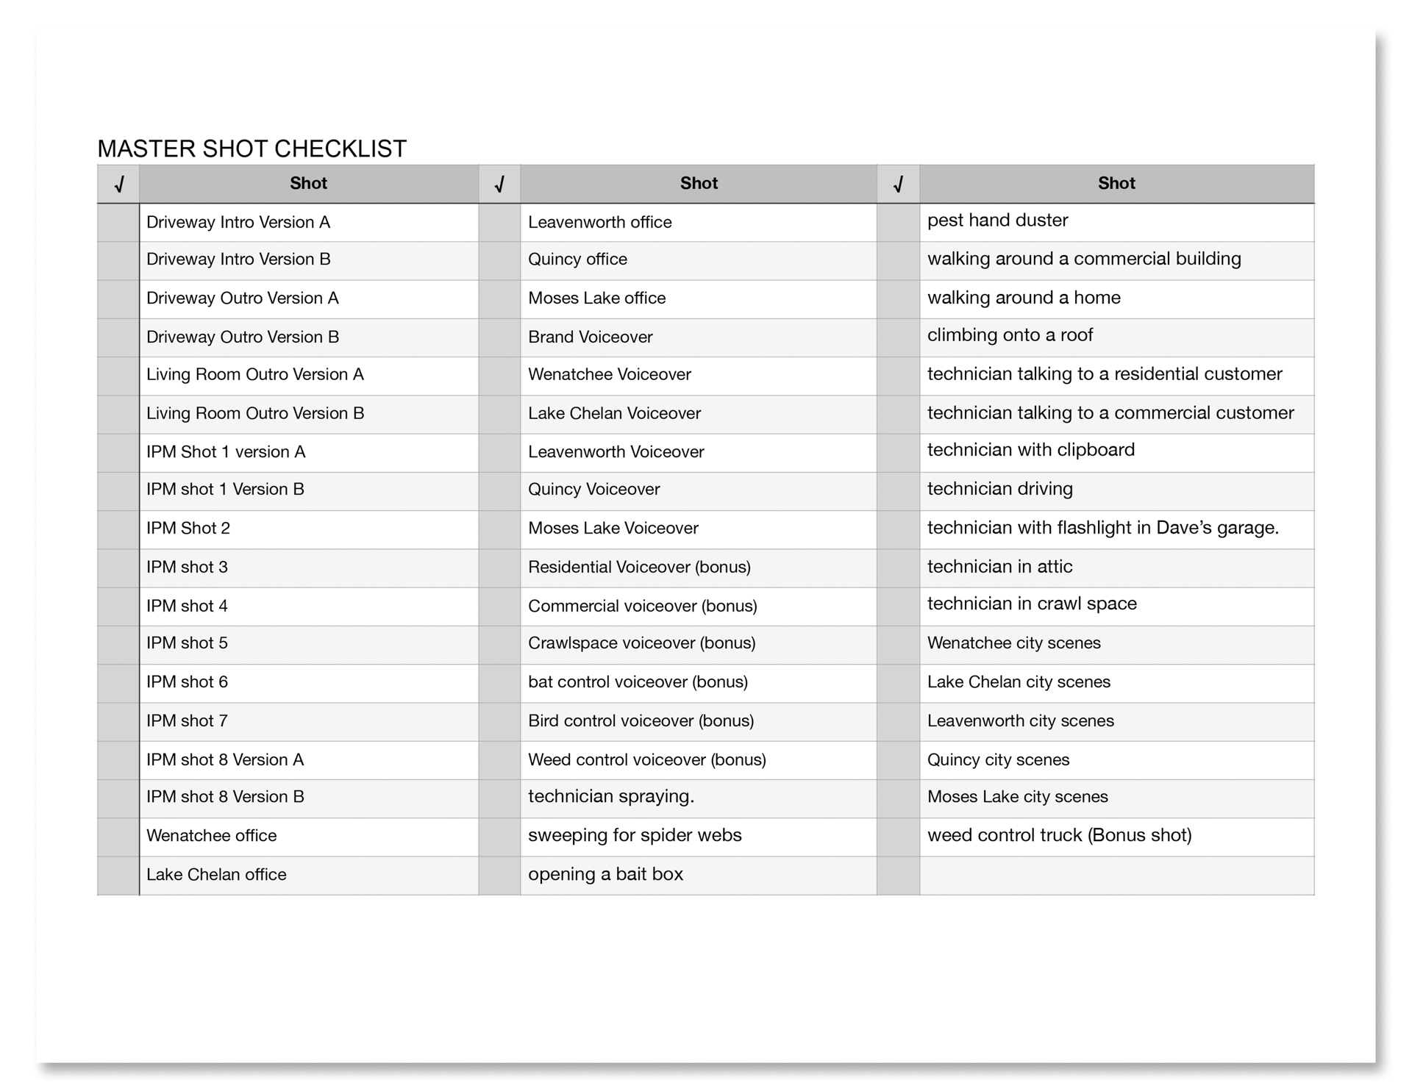
Task: Select the Quincy Voiceover cell
Action: point(593,490)
